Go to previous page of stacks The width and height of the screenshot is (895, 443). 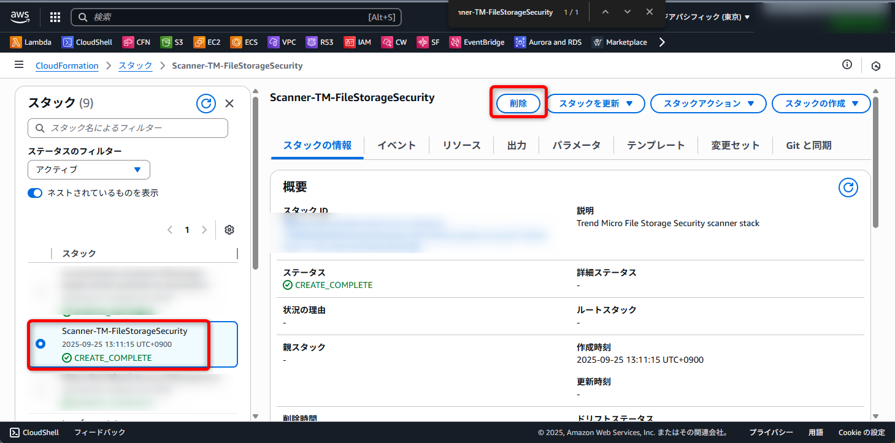170,230
